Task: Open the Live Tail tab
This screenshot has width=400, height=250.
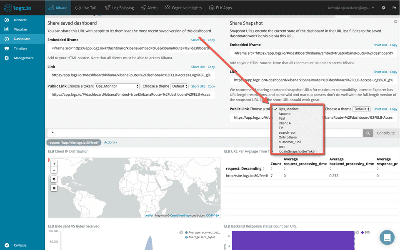Action: coord(85,7)
